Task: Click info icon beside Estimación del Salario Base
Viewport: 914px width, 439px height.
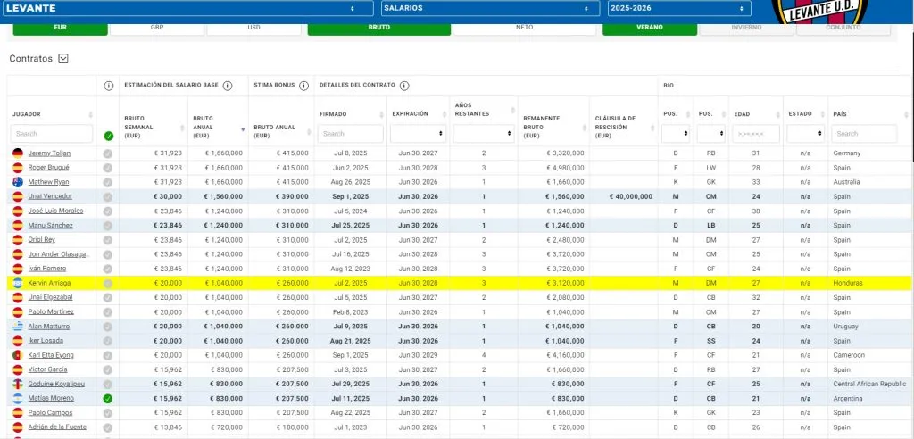Action: point(228,86)
